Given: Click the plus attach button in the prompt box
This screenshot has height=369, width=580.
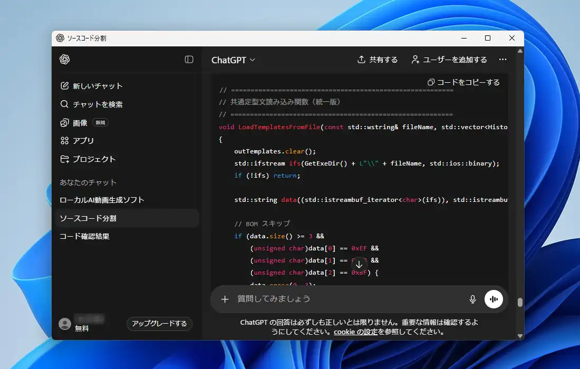Looking at the screenshot, I should (x=225, y=299).
